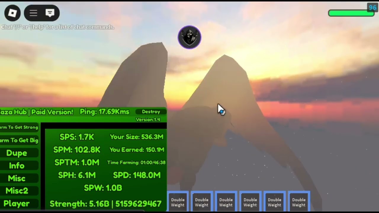
Task: Open the hamburger menu icon
Action: click(x=33, y=13)
